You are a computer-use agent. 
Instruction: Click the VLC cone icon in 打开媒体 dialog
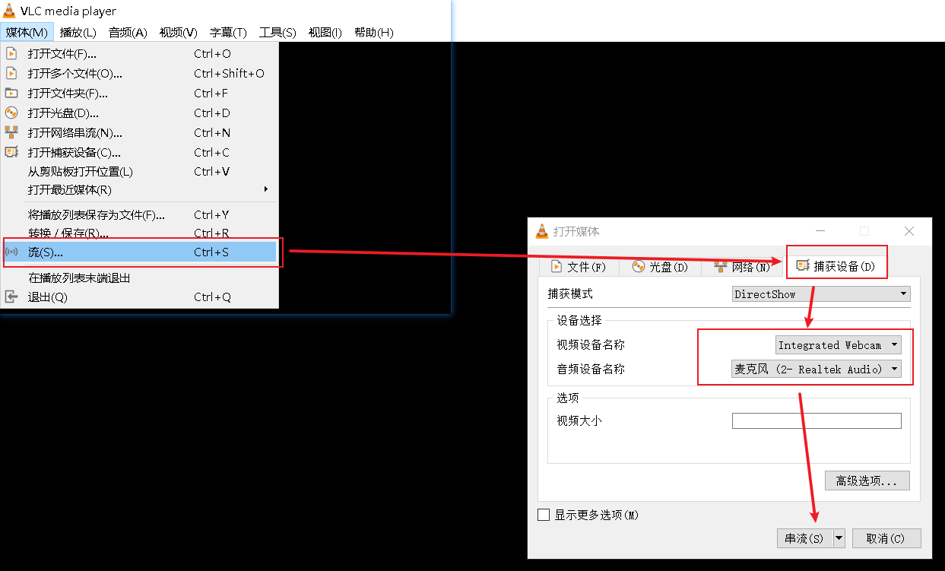(542, 232)
